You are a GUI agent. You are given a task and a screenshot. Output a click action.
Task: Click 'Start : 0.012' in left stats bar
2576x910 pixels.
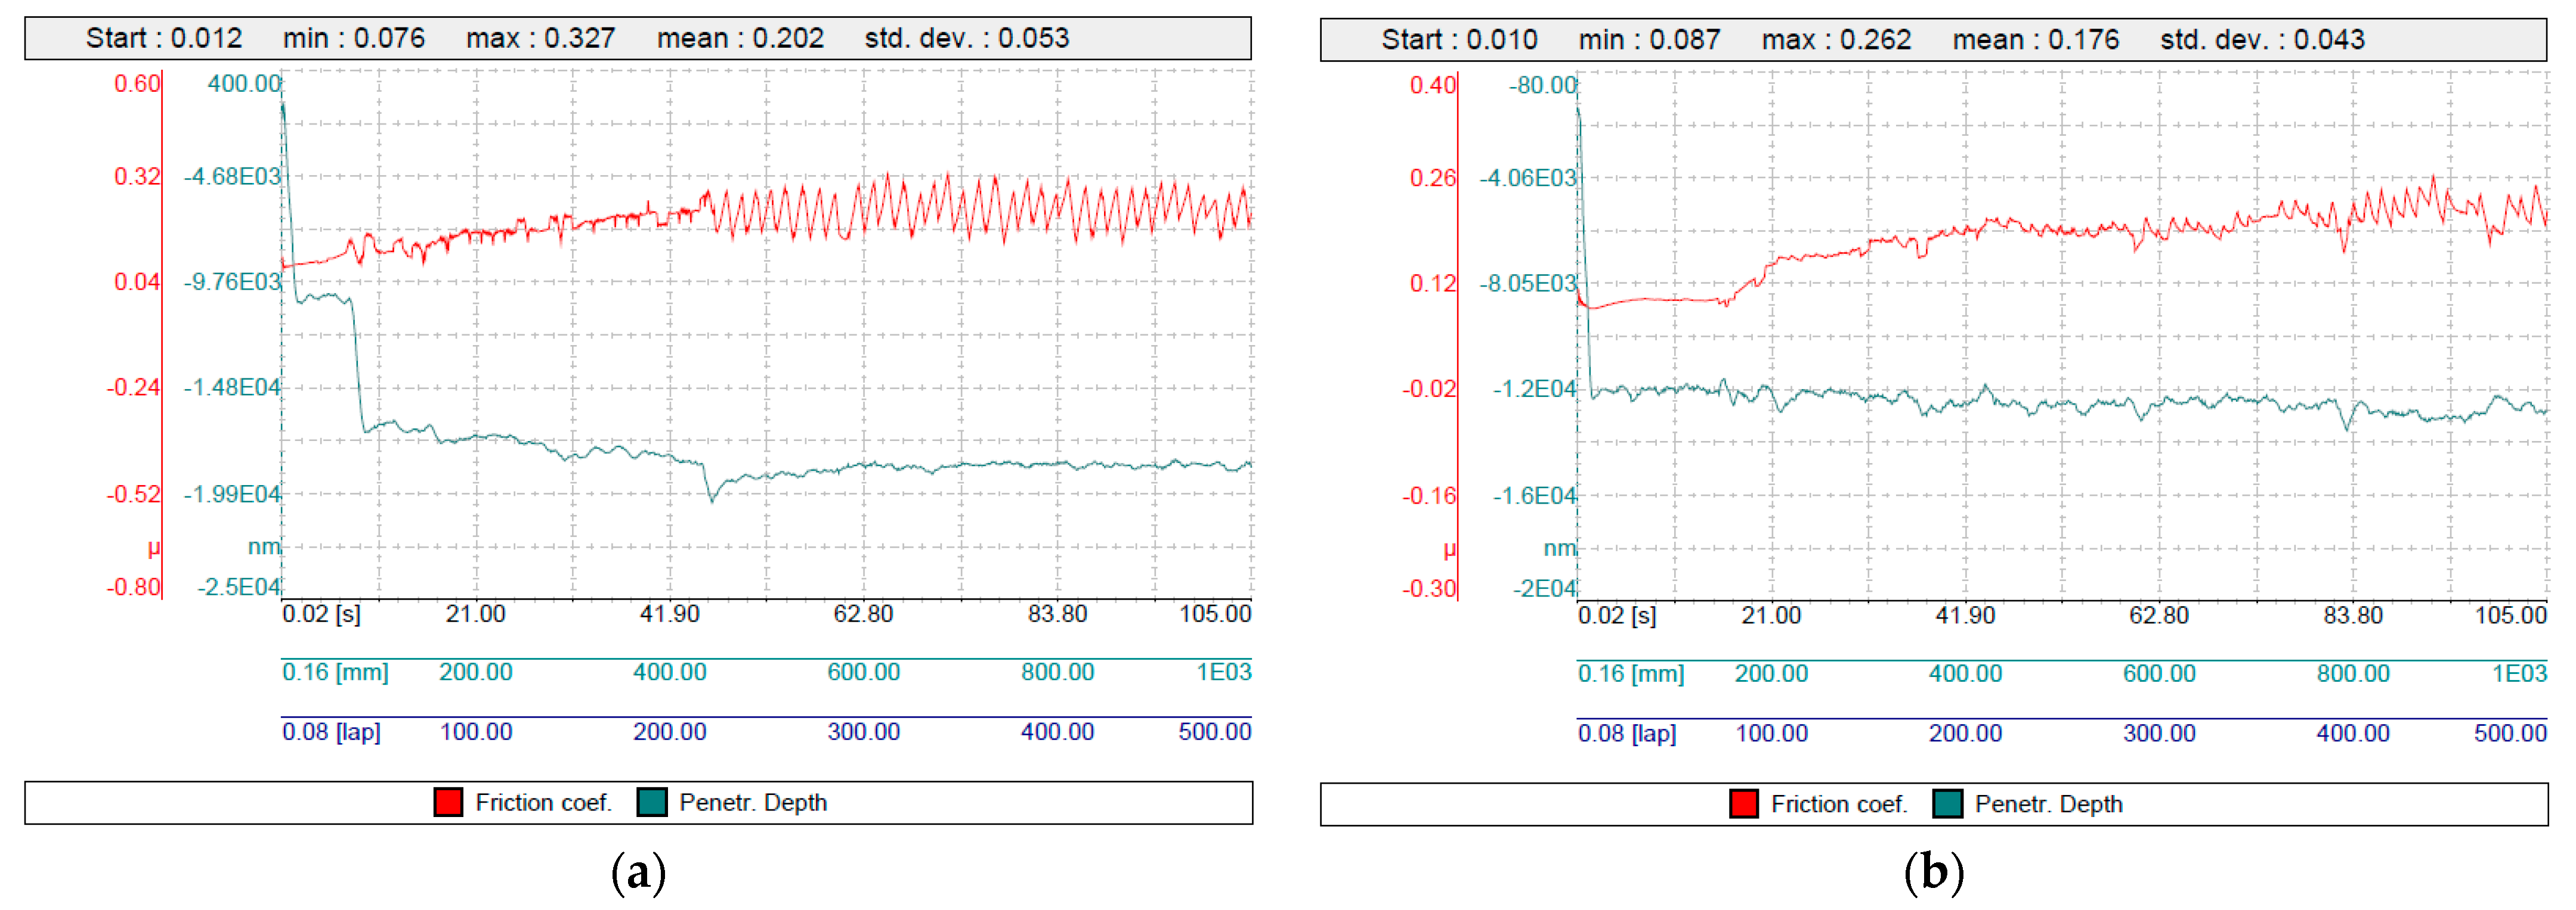[163, 39]
